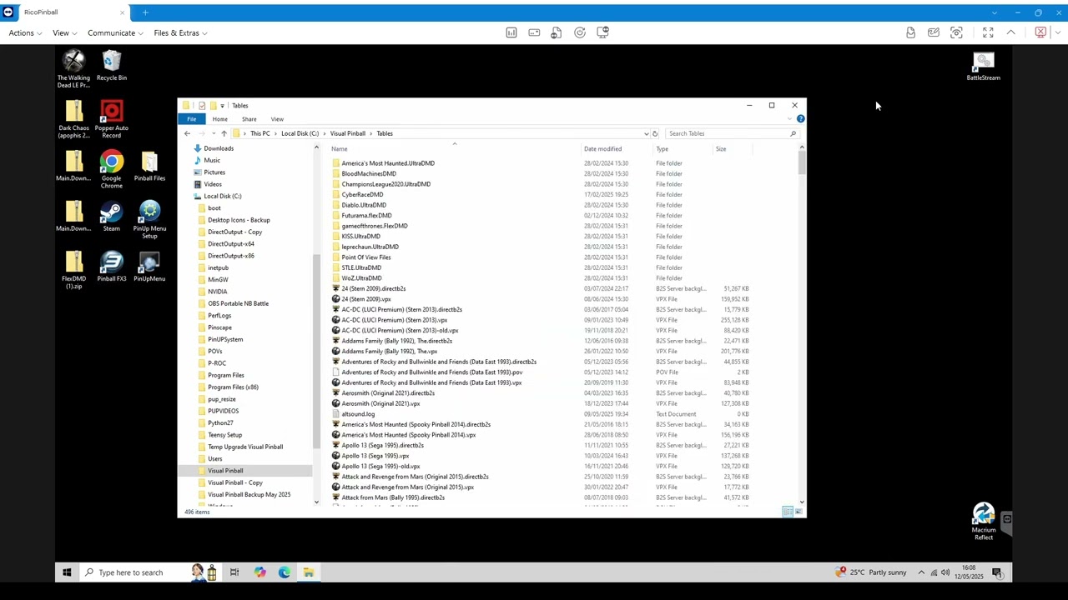
Task: Select the PinUPSystem folder in tree
Action: tap(225, 339)
